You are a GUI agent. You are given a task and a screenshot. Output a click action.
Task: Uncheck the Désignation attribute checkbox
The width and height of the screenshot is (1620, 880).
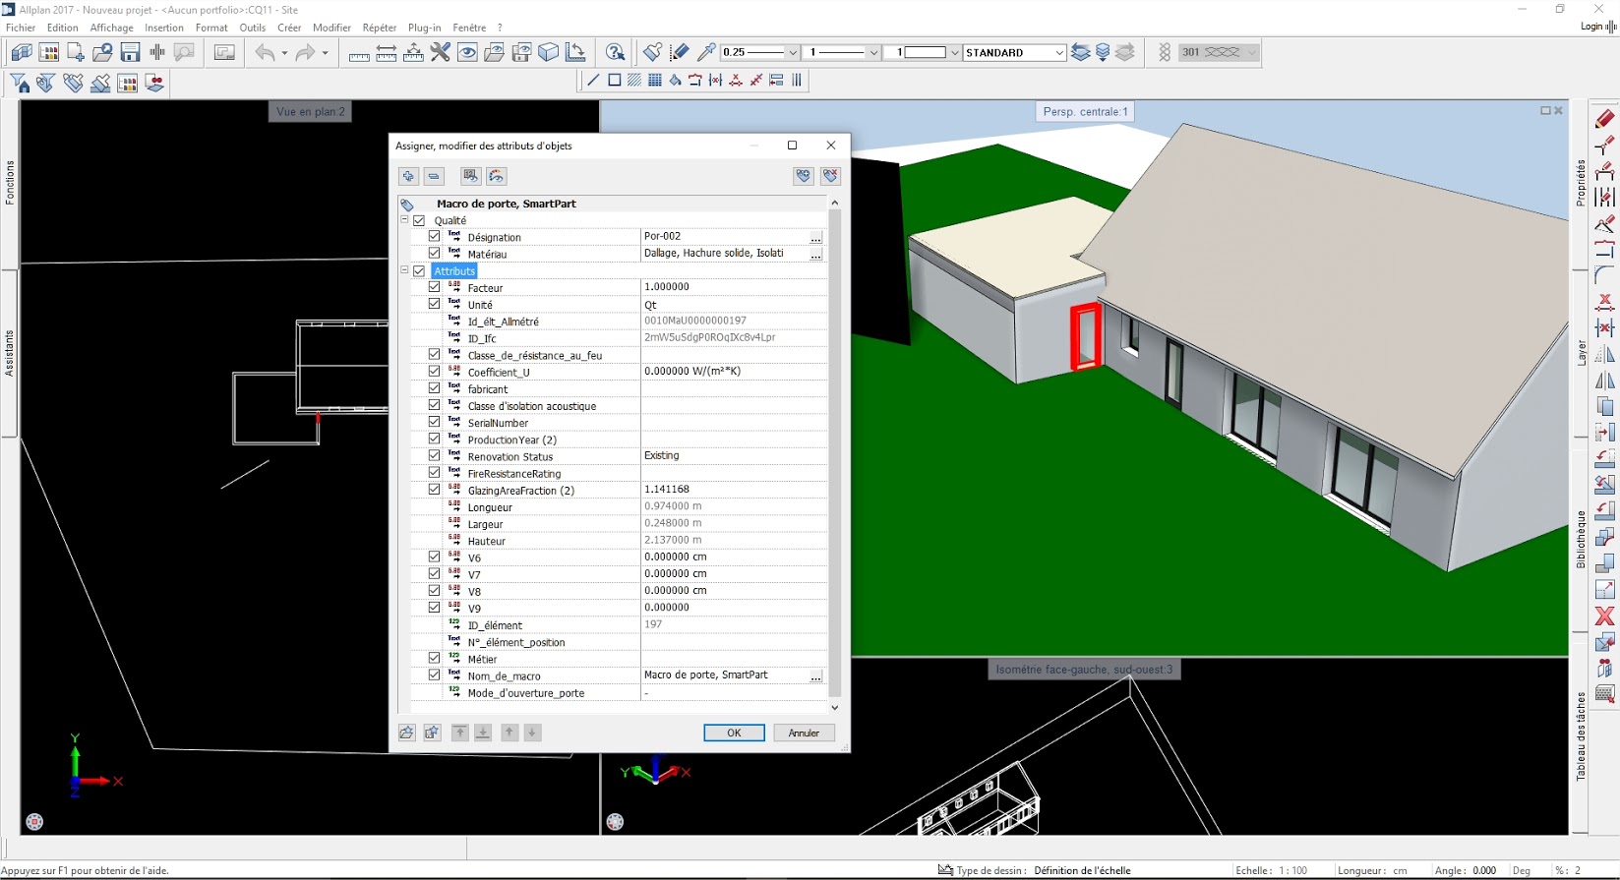click(x=434, y=237)
